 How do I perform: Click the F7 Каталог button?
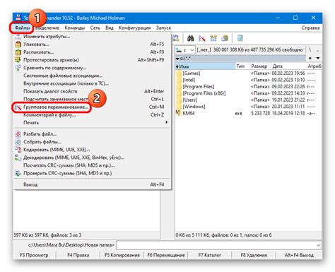(210, 255)
